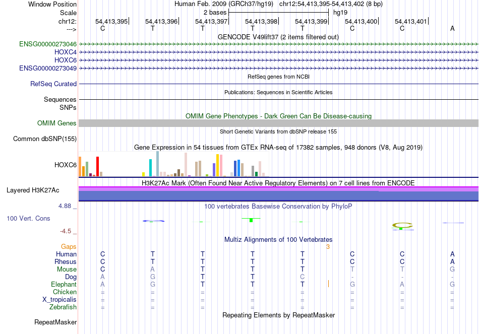Click the A base in the Mouse alignment row
This screenshot has height=334, width=479.
(152, 270)
